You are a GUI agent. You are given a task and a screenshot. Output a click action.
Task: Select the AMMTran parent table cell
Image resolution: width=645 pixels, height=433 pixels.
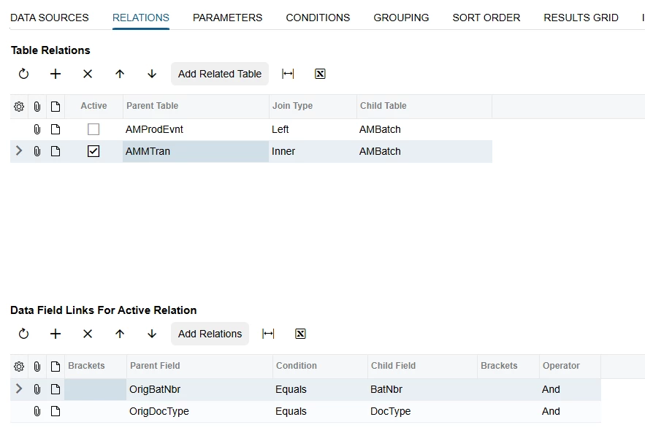196,151
